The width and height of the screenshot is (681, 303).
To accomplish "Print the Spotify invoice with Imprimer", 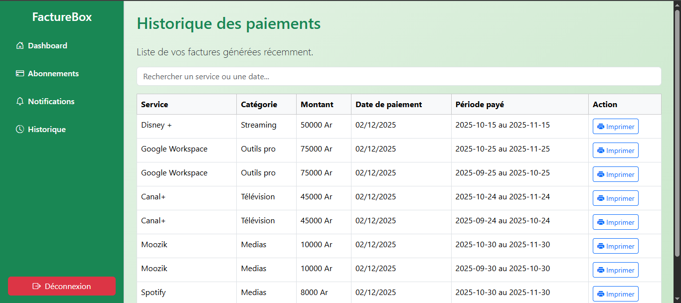I will coord(616,294).
